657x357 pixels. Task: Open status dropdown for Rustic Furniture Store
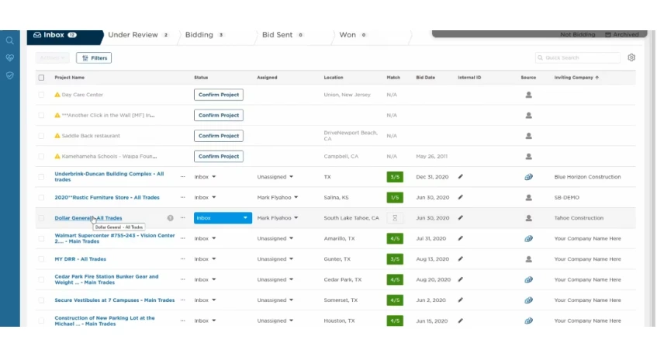pyautogui.click(x=205, y=197)
